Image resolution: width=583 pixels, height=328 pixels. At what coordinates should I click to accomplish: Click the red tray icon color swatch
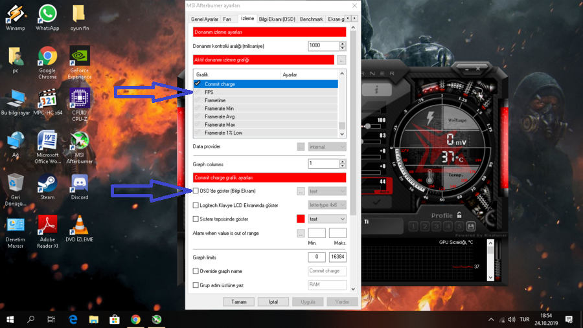point(301,219)
